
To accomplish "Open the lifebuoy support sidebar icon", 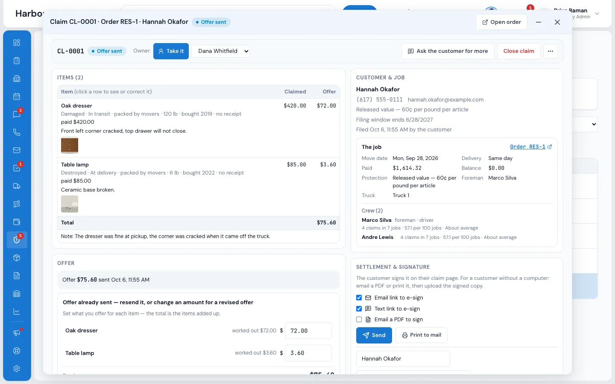I will coord(17,351).
